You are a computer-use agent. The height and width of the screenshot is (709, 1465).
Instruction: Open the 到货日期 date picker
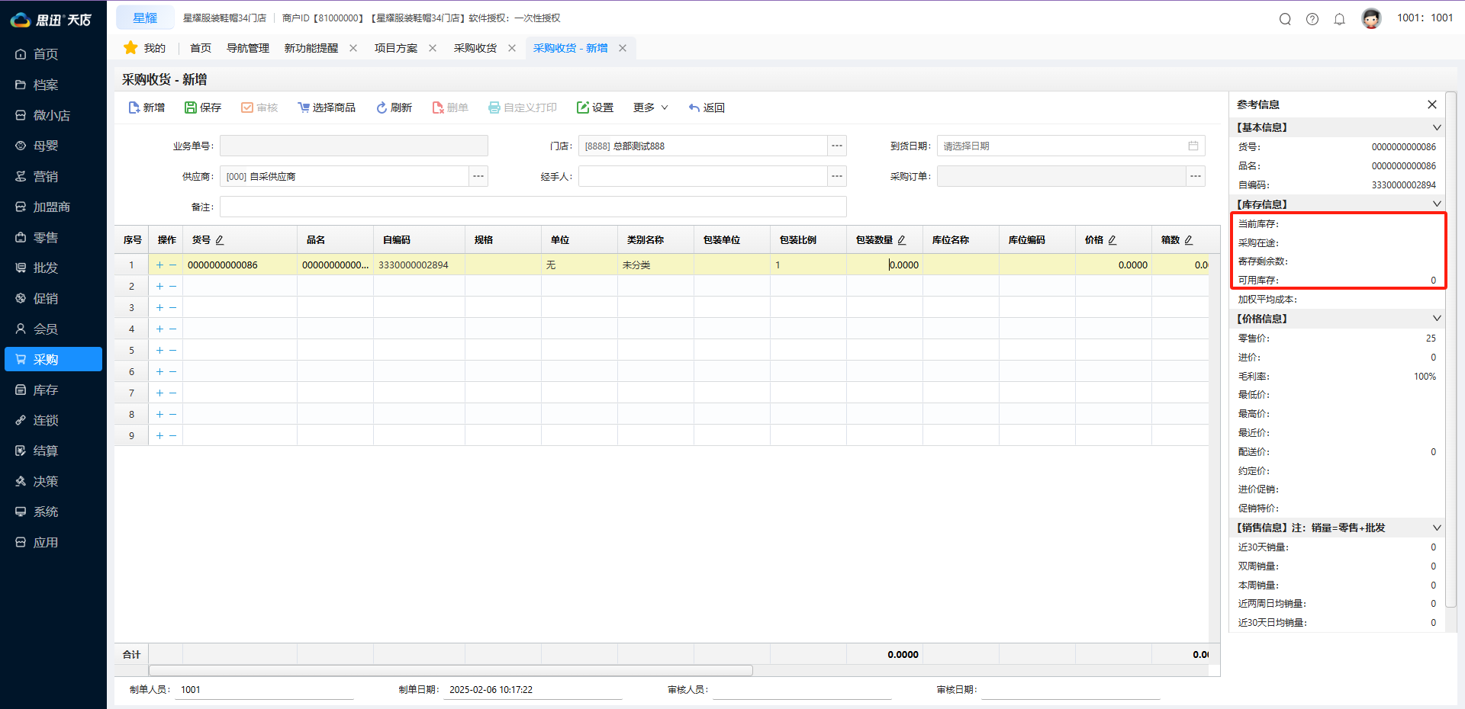pyautogui.click(x=1194, y=146)
